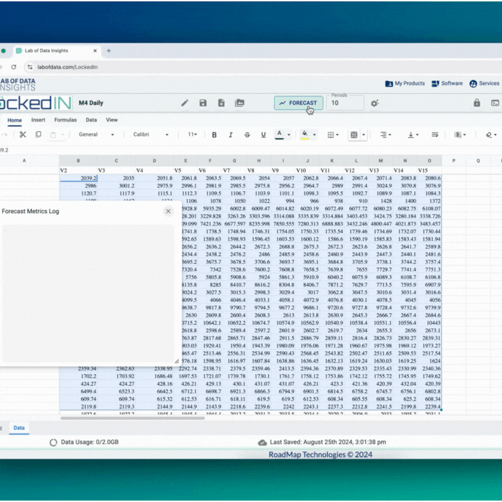Click the Periods input field
This screenshot has height=502, width=502.
pos(345,103)
